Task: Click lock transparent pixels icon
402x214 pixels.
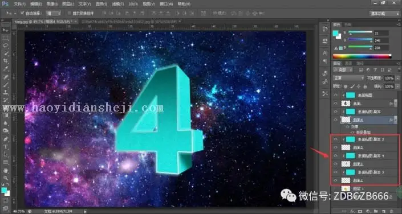Action: (346, 87)
